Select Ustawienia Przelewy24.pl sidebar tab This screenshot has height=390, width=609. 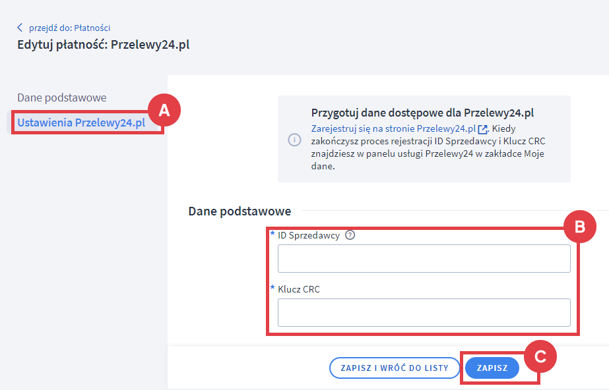[81, 123]
